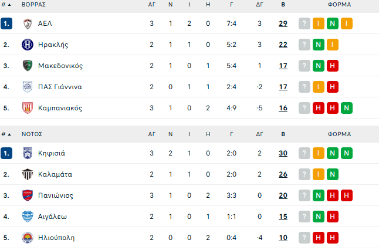The width and height of the screenshot is (379, 250).
Task: Click the Μακεδονικός team crest
Action: tap(27, 66)
